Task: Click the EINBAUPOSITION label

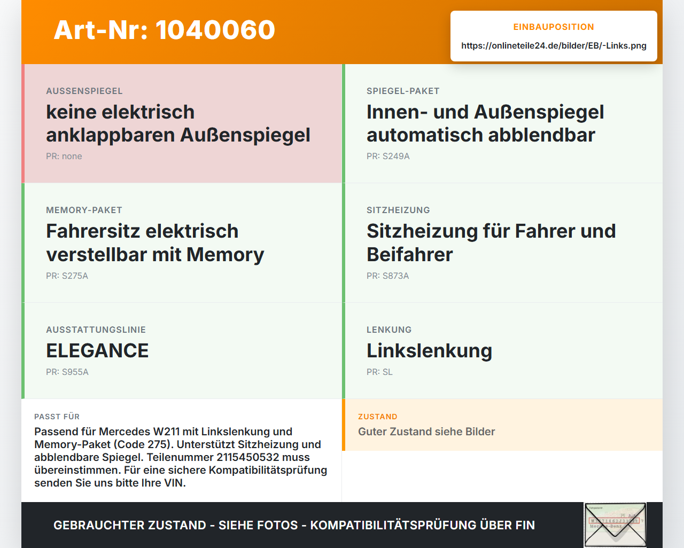Action: 554,27
